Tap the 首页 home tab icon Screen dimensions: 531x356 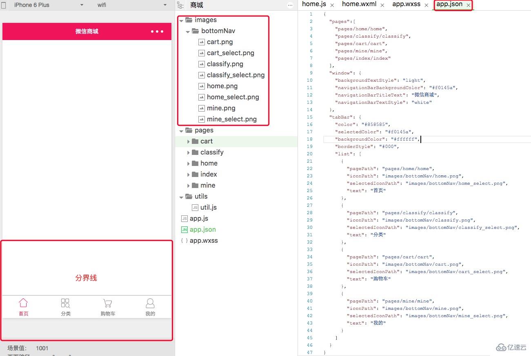(23, 303)
